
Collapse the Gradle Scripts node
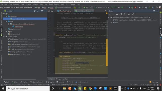pyautogui.click(x=4, y=37)
